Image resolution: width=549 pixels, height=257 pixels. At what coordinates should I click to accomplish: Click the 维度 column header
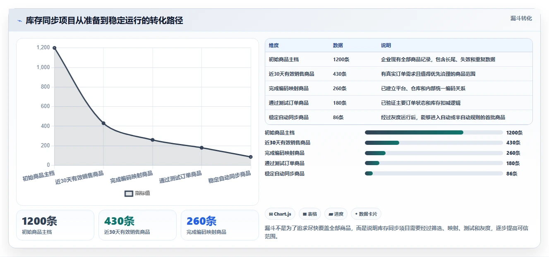click(x=274, y=46)
